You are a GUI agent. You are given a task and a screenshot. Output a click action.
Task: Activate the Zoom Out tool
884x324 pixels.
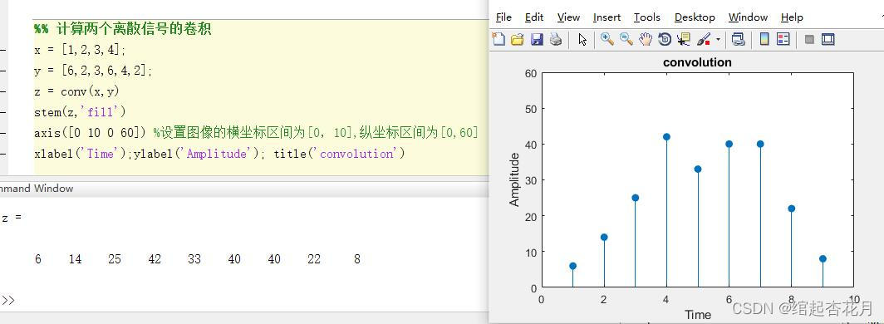coord(626,39)
